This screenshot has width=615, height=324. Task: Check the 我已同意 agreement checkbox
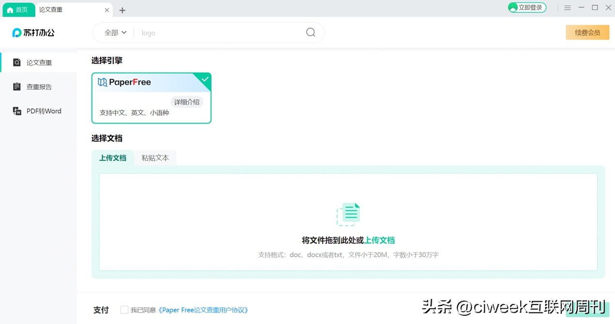pos(124,309)
